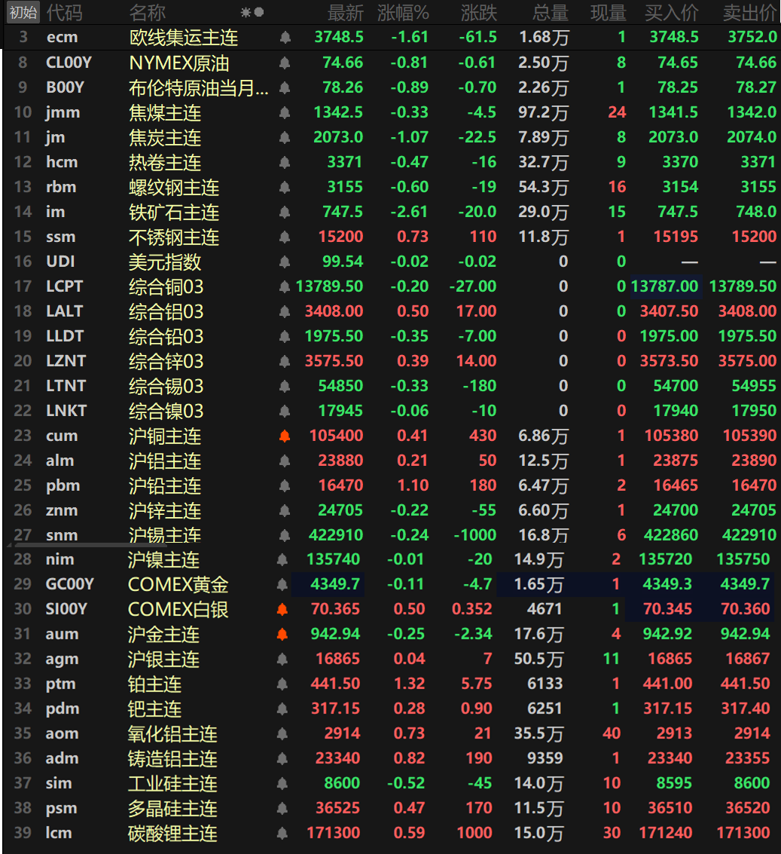Click buy price 70.345 for COMEX白银
Screen dimensions: 781x854
(668, 608)
